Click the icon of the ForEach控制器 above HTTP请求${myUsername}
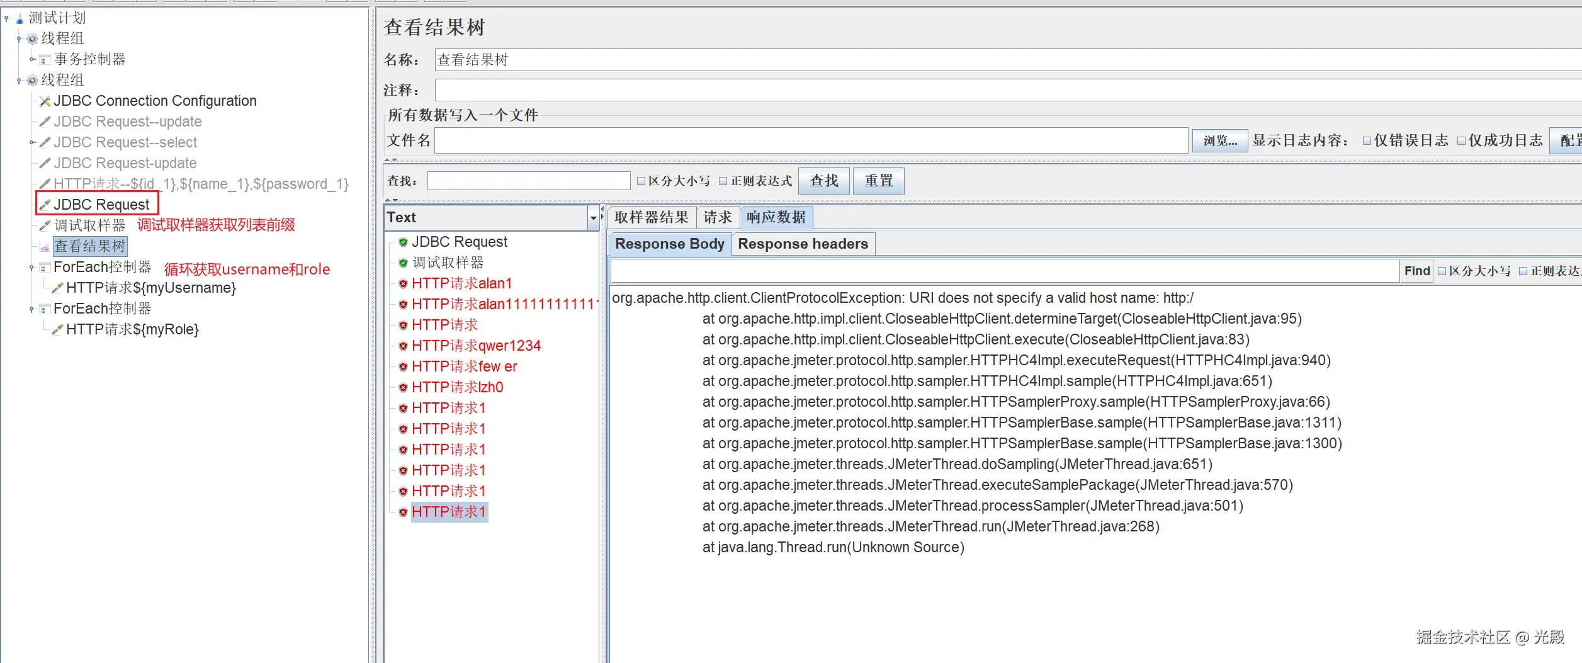Screen dimensions: 1582x663 [x=45, y=268]
